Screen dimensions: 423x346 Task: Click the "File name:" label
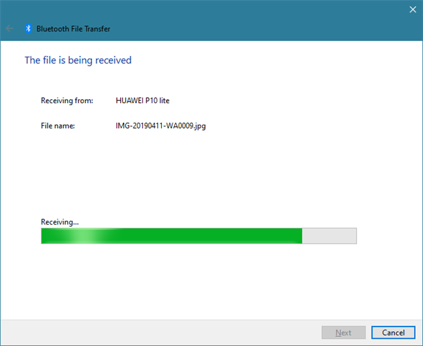coord(57,126)
